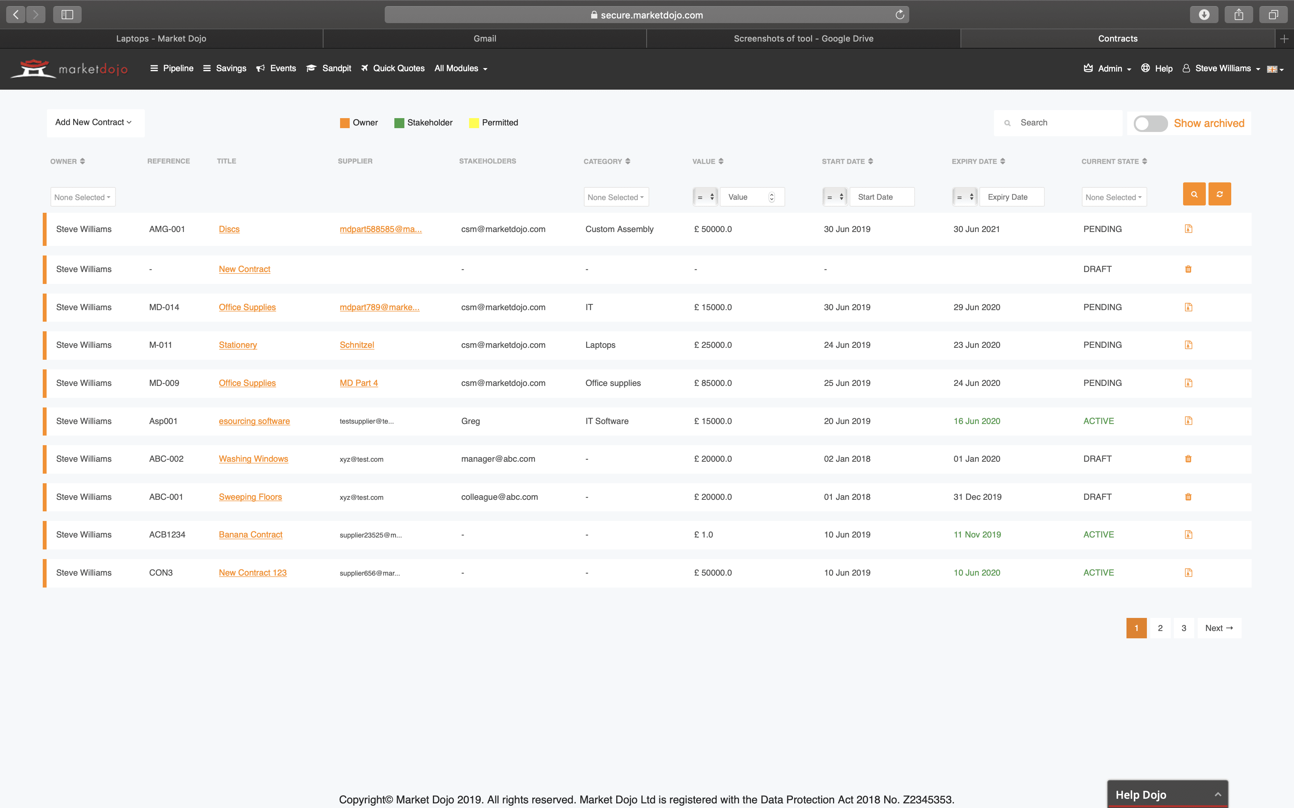This screenshot has width=1294, height=808.
Task: Open the All Modules dropdown
Action: point(460,68)
